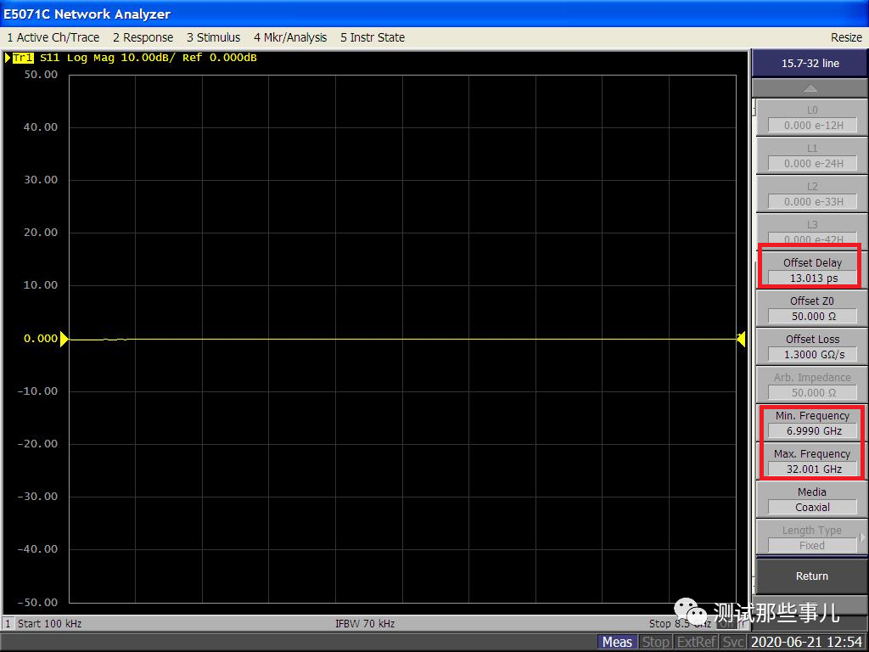This screenshot has height=652, width=869.
Task: Click the 15.7-32 line softkey menu title
Action: click(810, 63)
